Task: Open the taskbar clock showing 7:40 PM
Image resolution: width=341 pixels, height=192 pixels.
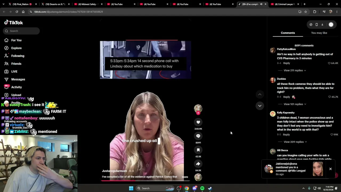Action: coord(330,188)
